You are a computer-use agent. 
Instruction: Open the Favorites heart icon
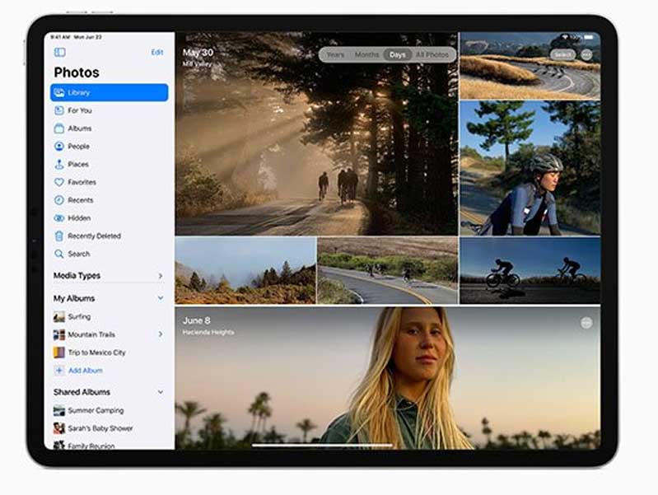59,182
